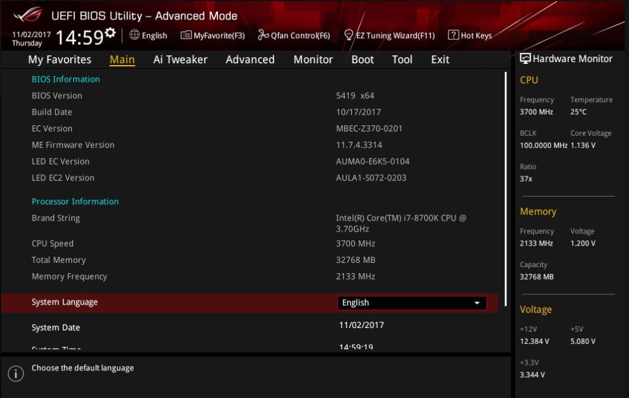Click the Processor Information heading
The width and height of the screenshot is (629, 398).
click(x=75, y=201)
